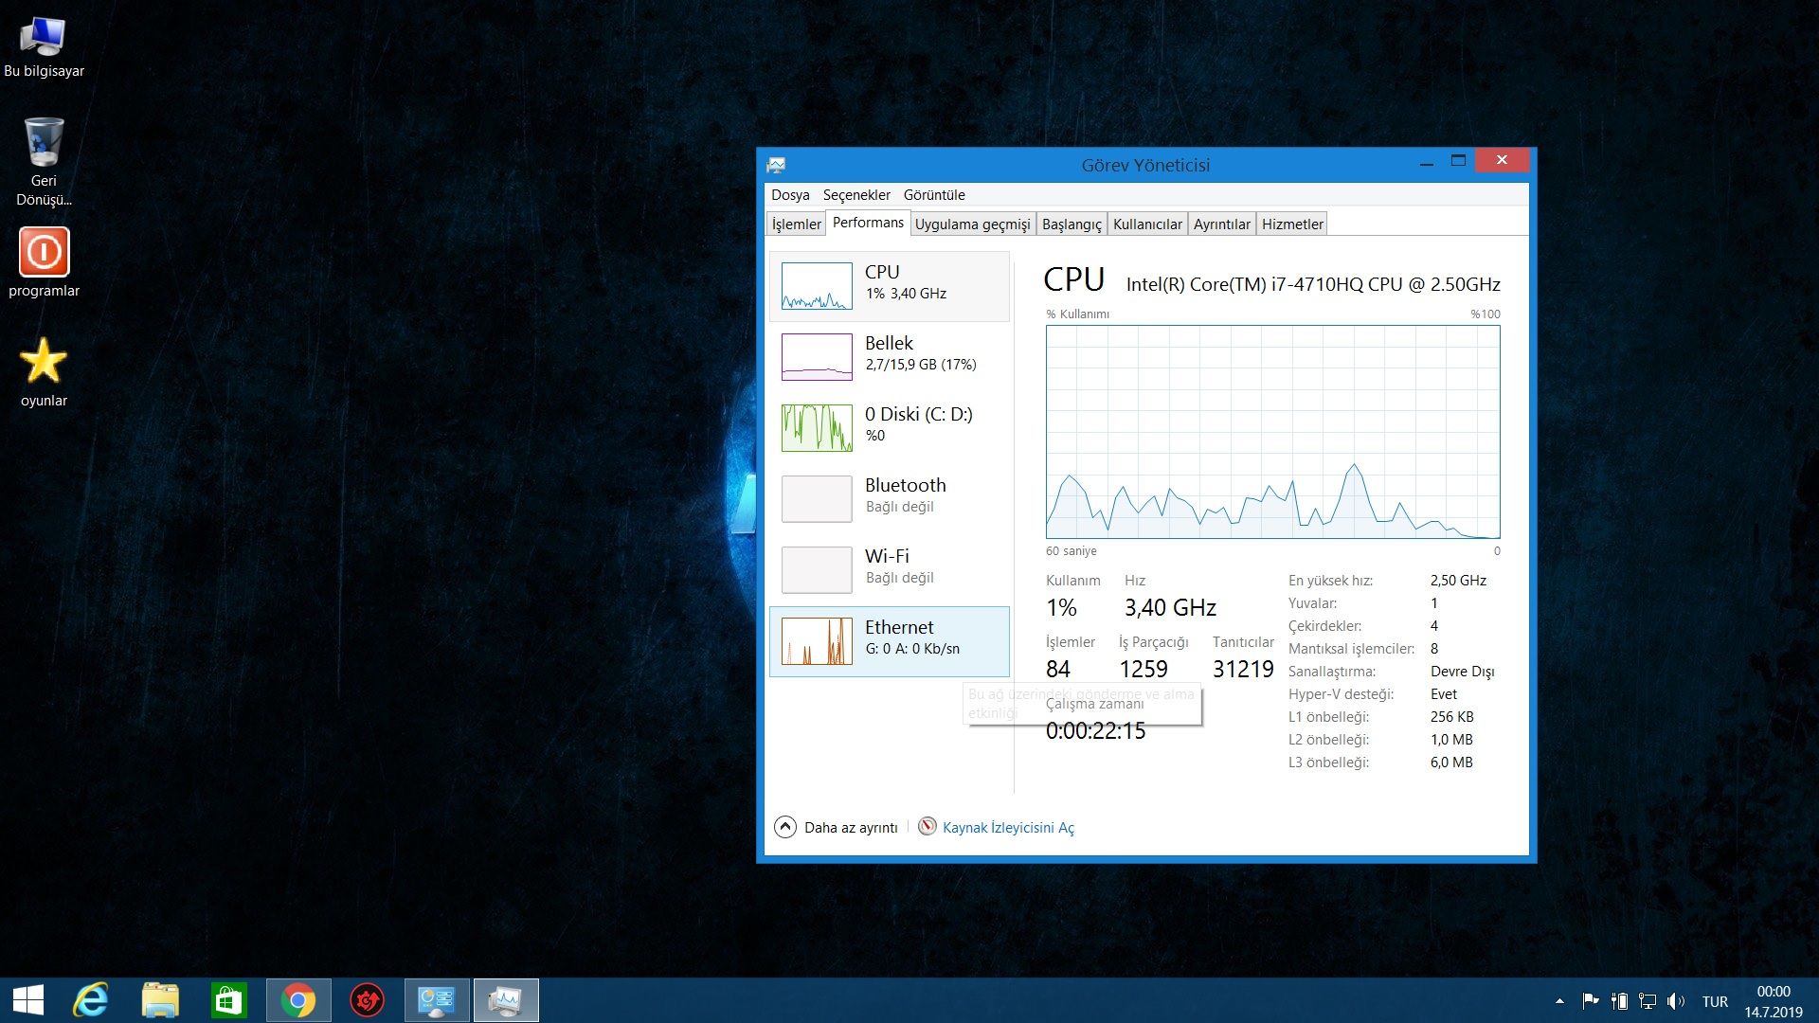Screen dimensions: 1819x1023
Task: Switch to the Hizmetler tab
Action: [x=1291, y=224]
